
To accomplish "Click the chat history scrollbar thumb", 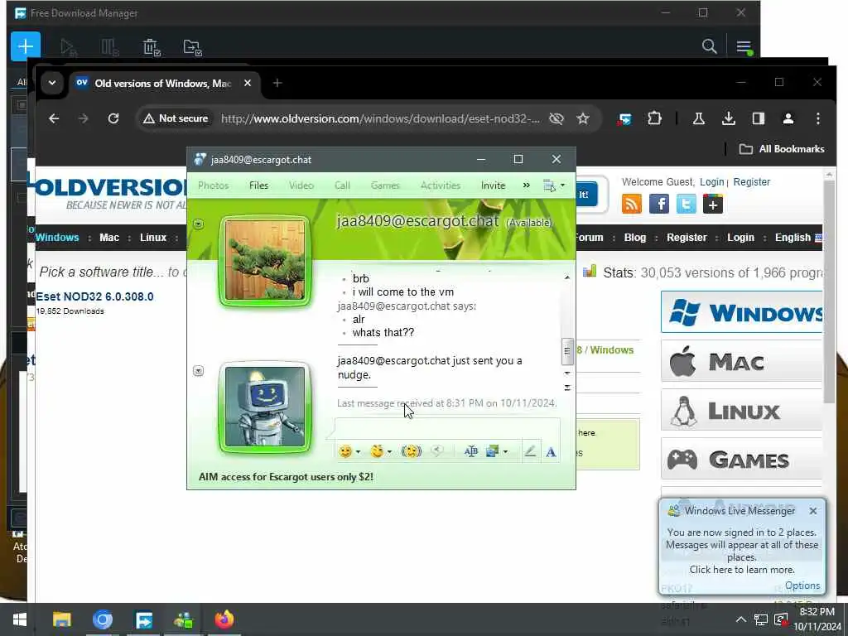I will (566, 351).
